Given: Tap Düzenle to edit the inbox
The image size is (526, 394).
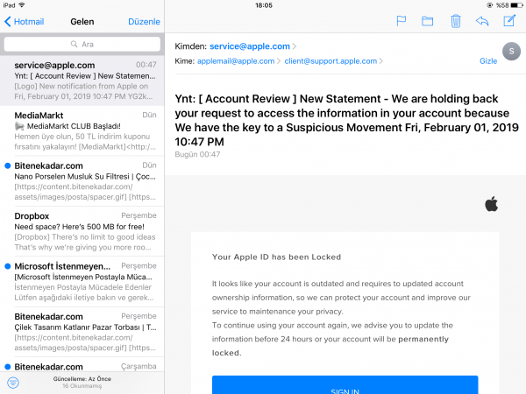Looking at the screenshot, I should click(x=144, y=21).
